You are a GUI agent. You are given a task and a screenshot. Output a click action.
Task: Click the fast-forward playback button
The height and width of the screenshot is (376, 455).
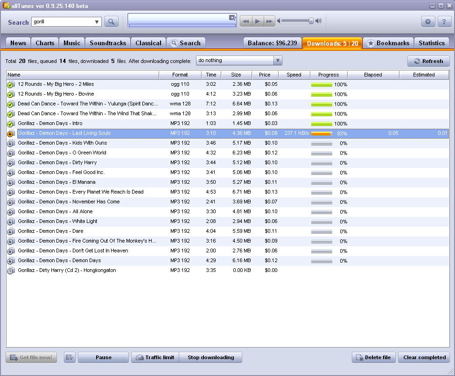tap(269, 21)
